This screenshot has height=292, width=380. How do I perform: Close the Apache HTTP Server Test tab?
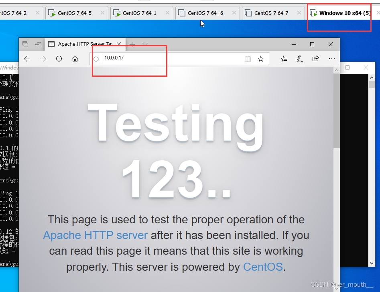[x=119, y=44]
